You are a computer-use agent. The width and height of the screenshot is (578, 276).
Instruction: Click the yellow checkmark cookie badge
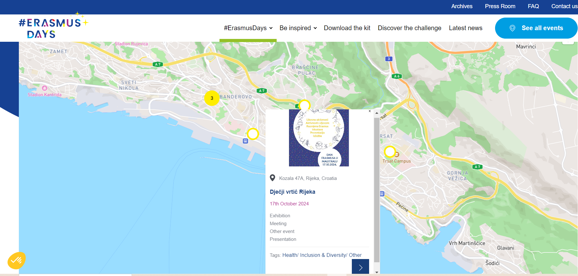[x=16, y=260]
